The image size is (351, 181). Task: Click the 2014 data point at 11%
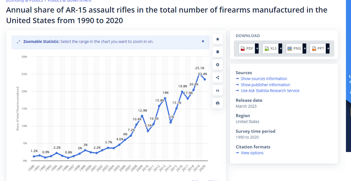(x=171, y=123)
